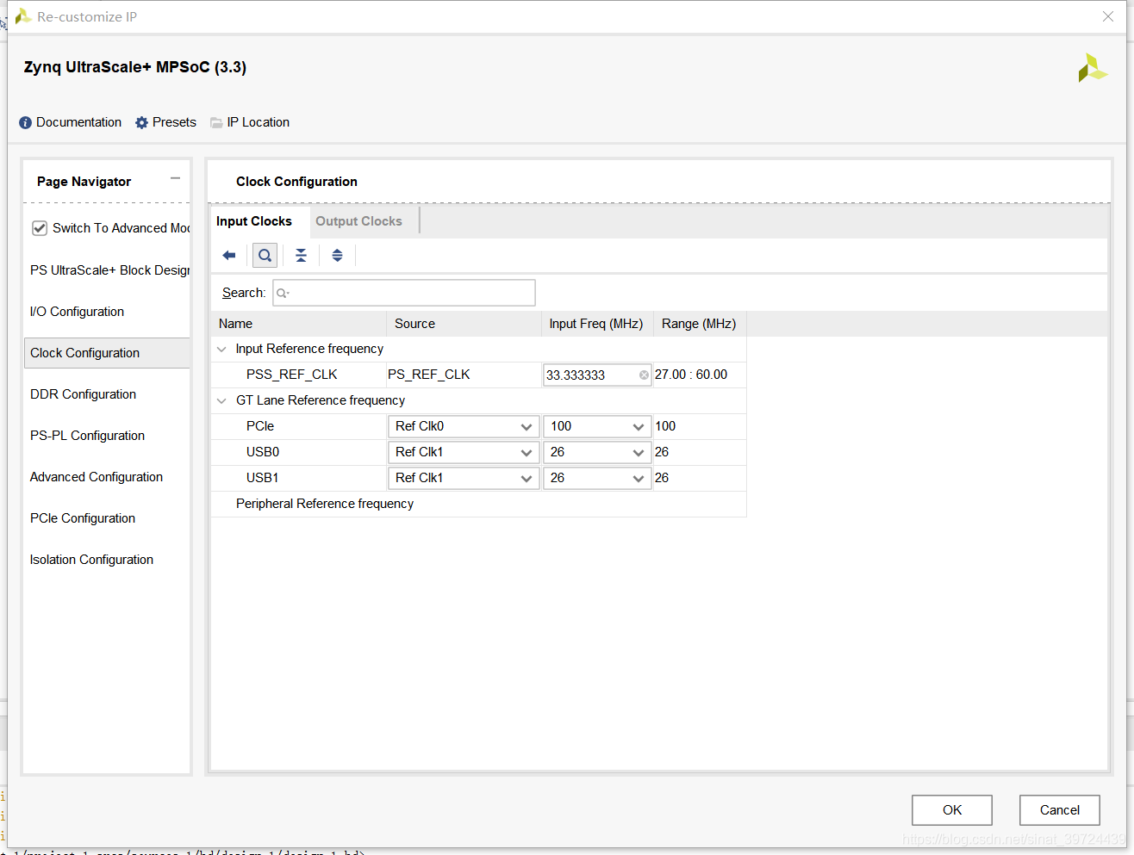Select the USB1 row name
The height and width of the screenshot is (855, 1134).
tap(263, 478)
